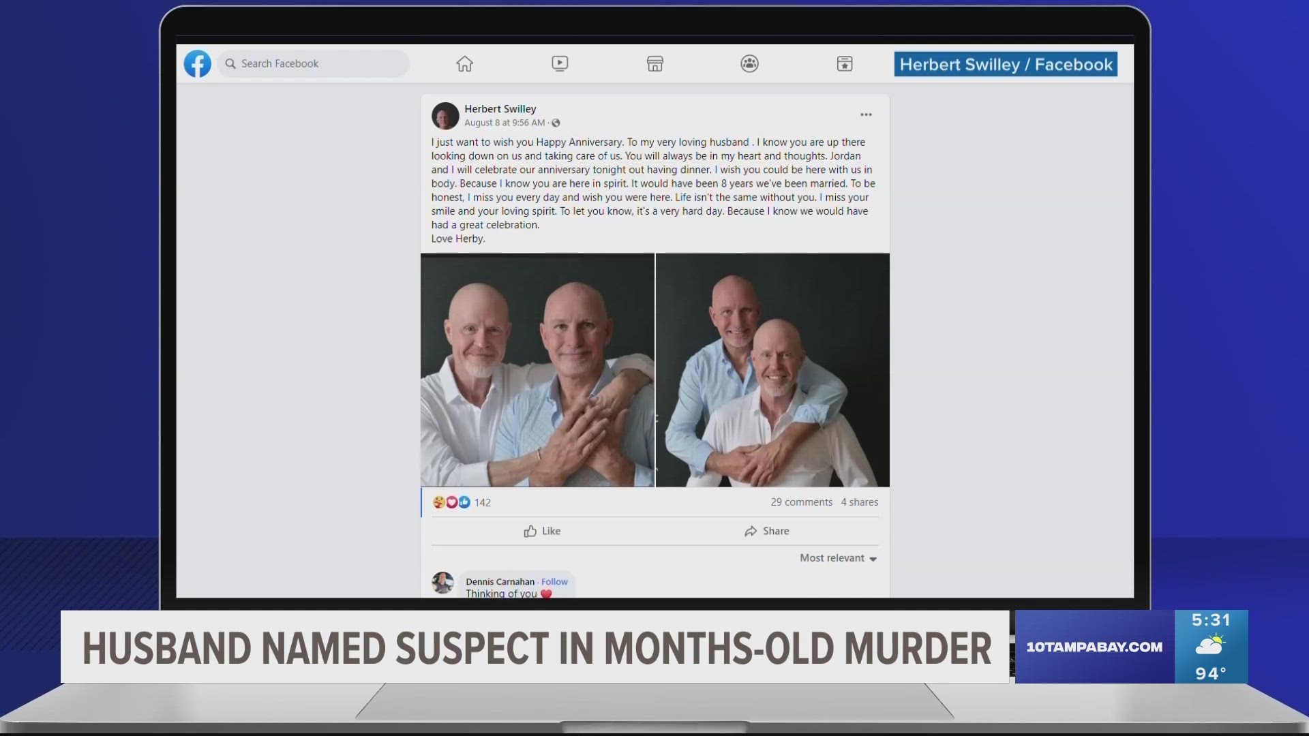Viewport: 1309px width, 736px height.
Task: Click the Search Facebook input field
Action: 314,63
